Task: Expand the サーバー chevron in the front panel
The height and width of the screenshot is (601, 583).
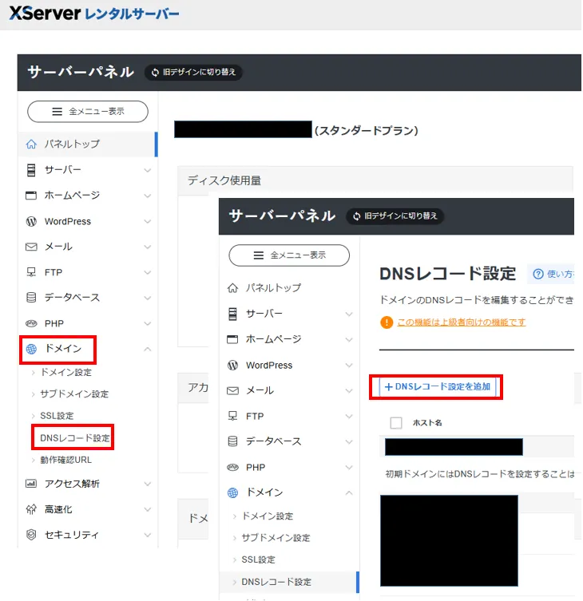Action: pyautogui.click(x=349, y=314)
